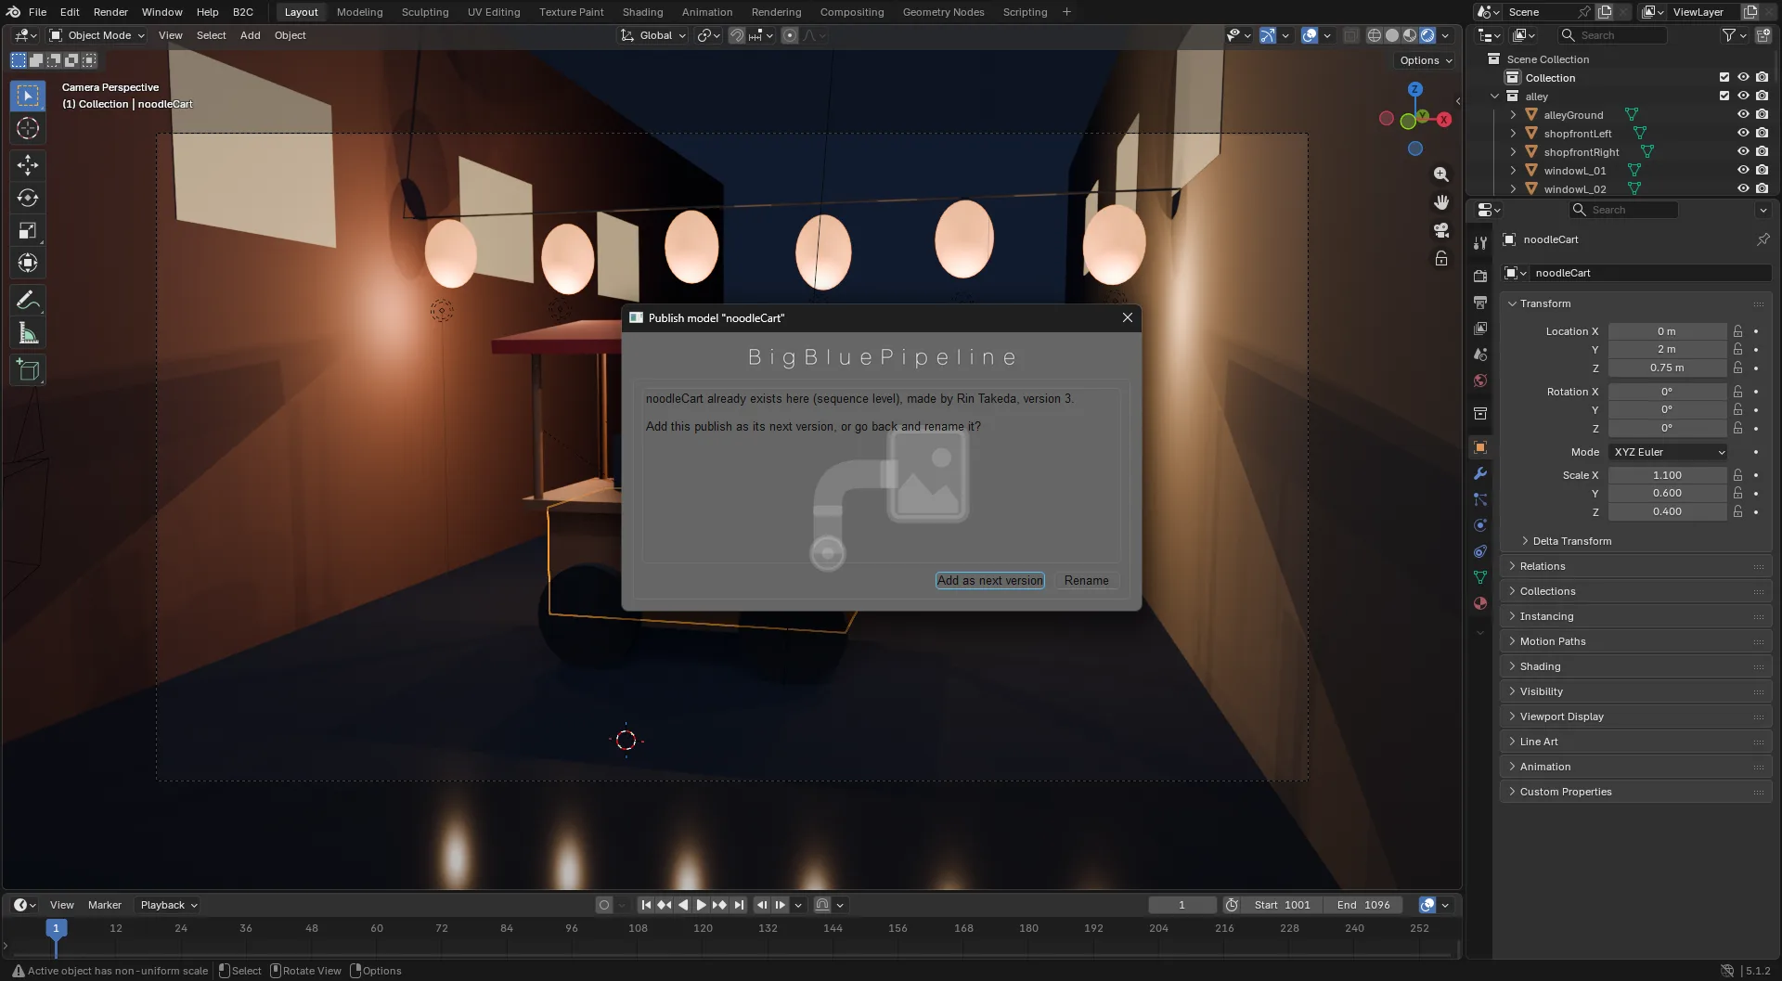This screenshot has height=981, width=1782.
Task: Play the animation forward
Action: [702, 905]
